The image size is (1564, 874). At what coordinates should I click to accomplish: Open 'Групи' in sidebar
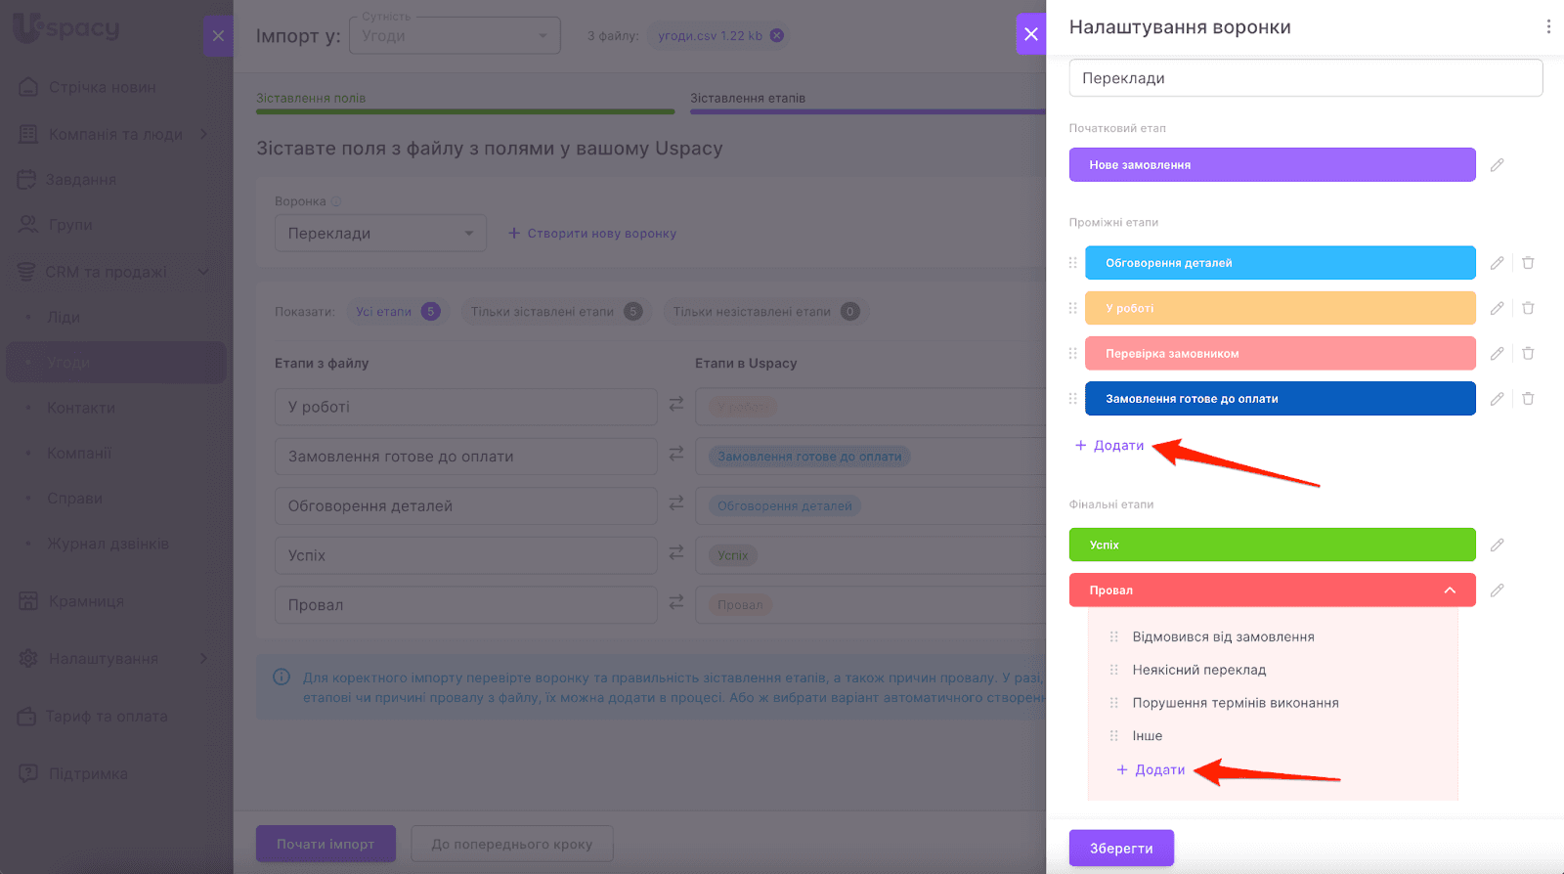(x=70, y=225)
